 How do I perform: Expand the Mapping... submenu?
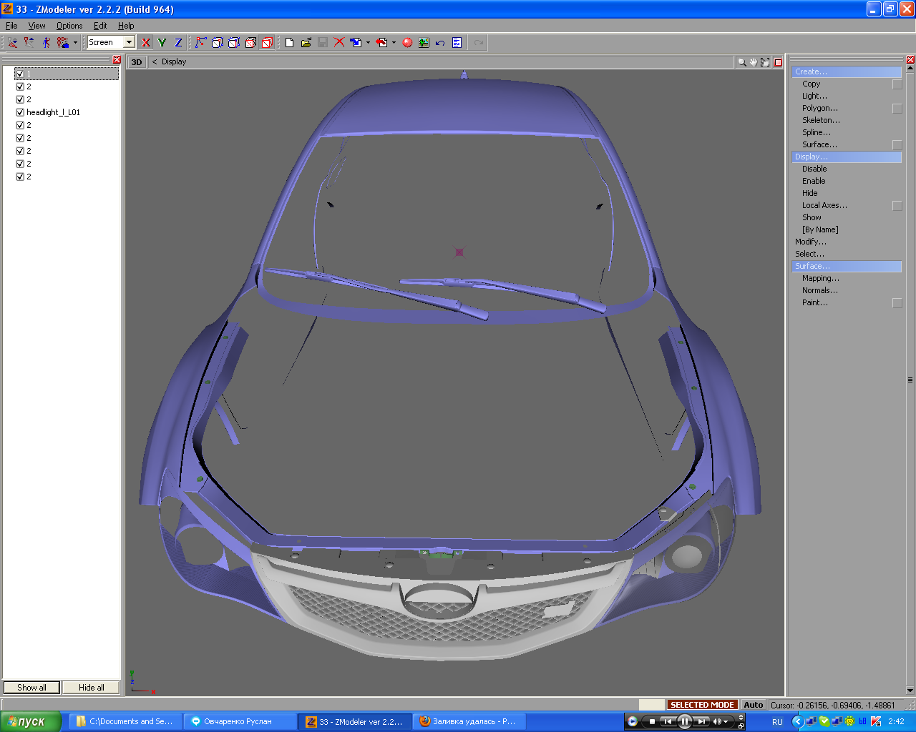821,279
